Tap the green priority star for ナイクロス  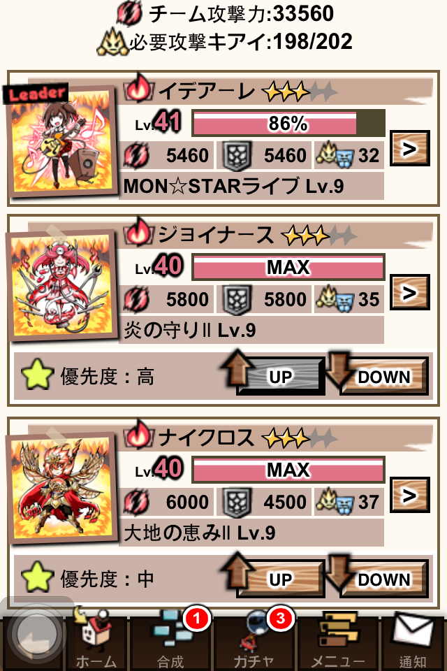tap(37, 578)
